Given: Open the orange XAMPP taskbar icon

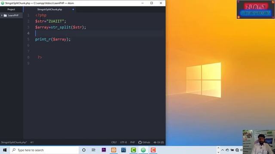Looking at the screenshot, I should click(x=113, y=150).
